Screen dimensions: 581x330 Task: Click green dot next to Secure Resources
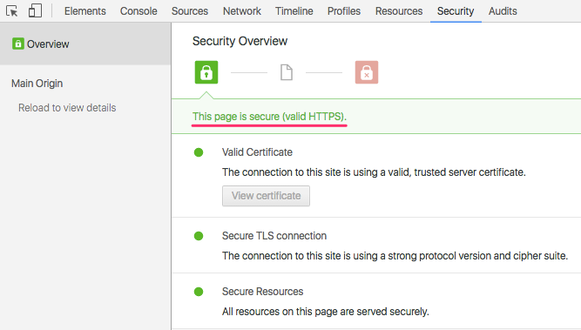click(199, 292)
